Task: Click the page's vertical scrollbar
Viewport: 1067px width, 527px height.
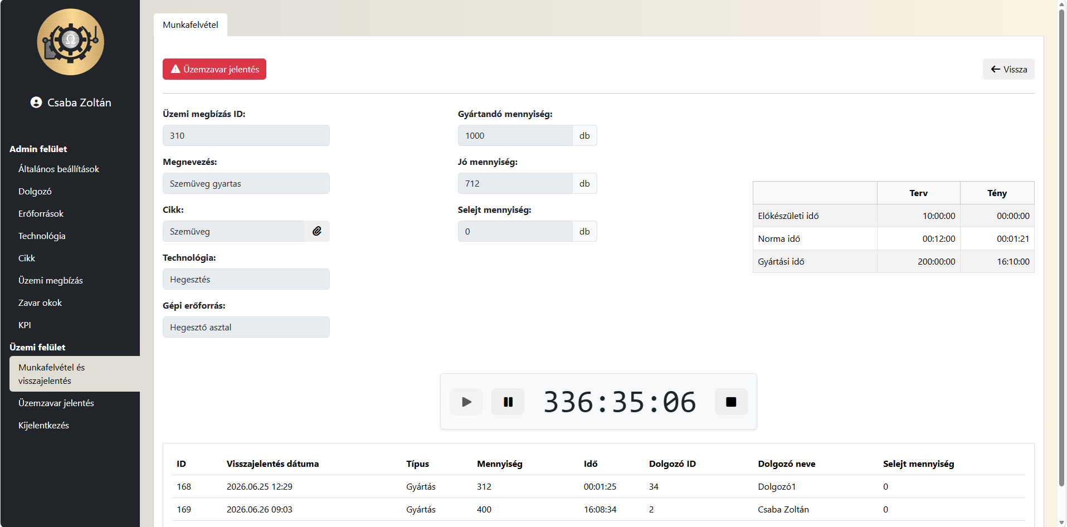Action: pos(1062,248)
